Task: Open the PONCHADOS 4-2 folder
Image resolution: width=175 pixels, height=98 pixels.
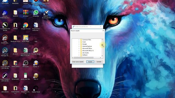Action: tap(15, 90)
